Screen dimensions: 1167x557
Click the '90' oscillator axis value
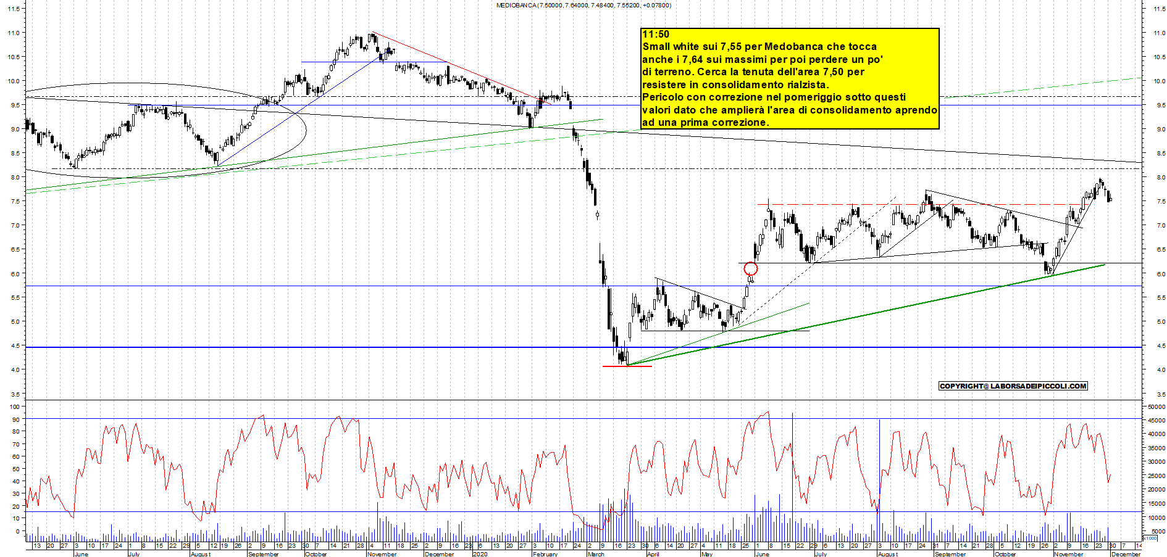click(15, 419)
